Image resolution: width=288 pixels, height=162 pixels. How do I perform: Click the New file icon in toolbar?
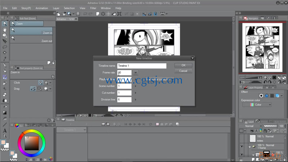(59, 14)
